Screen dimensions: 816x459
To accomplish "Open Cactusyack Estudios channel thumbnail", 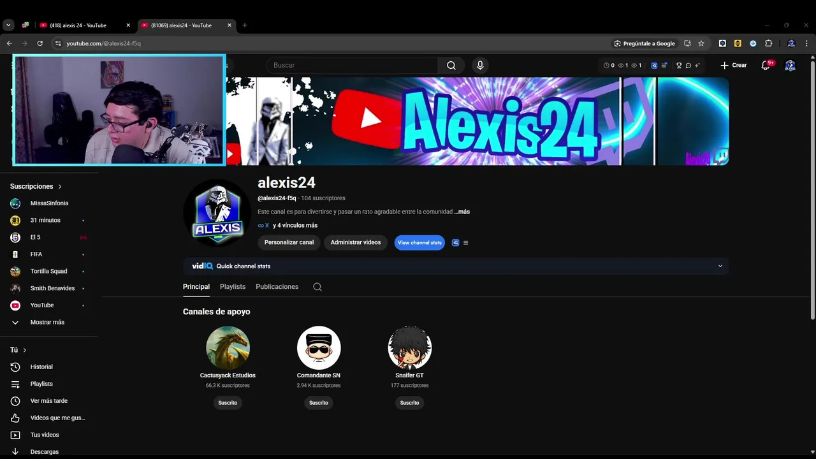I will coord(228,348).
